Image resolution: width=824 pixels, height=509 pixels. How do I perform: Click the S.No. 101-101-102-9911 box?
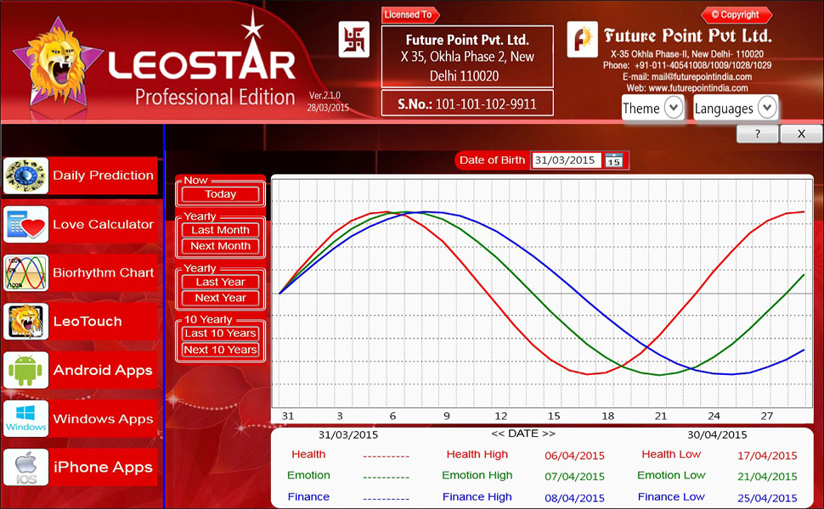click(x=467, y=103)
